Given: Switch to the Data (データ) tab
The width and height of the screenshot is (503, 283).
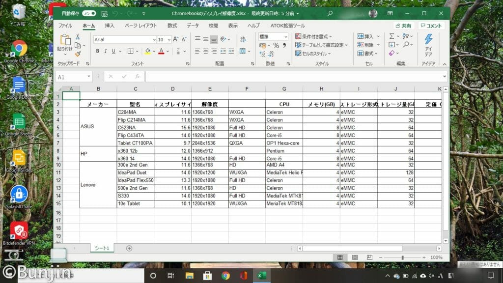Looking at the screenshot, I should (x=193, y=26).
